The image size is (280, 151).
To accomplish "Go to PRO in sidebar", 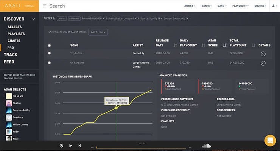I will (x=11, y=47).
